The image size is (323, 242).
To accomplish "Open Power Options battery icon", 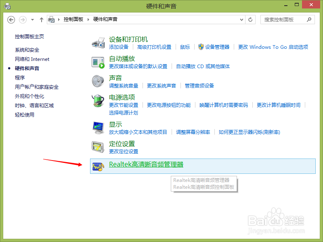I will tap(98, 100).
